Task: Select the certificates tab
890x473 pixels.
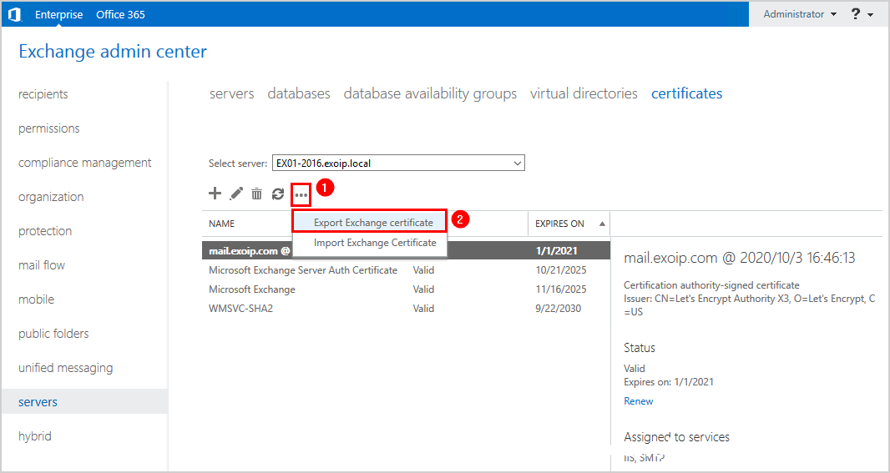Action: coord(687,93)
